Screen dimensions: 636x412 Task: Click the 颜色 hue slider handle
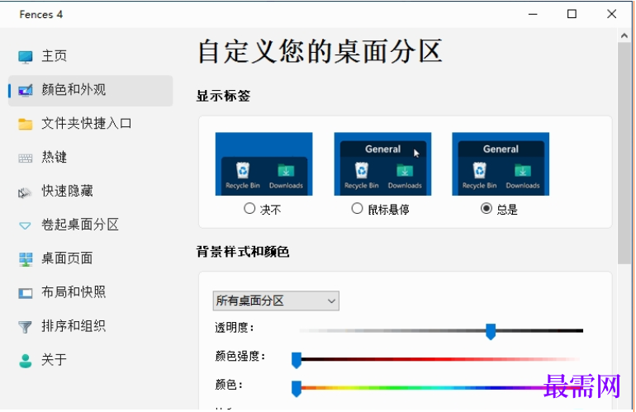297,389
